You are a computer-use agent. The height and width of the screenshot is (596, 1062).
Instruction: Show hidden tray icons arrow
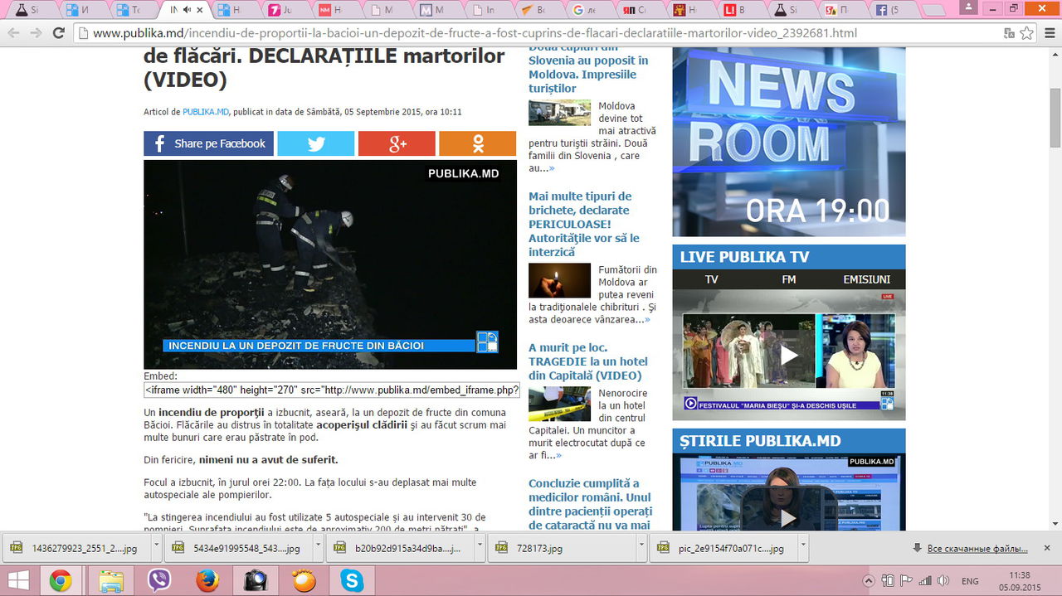click(869, 580)
